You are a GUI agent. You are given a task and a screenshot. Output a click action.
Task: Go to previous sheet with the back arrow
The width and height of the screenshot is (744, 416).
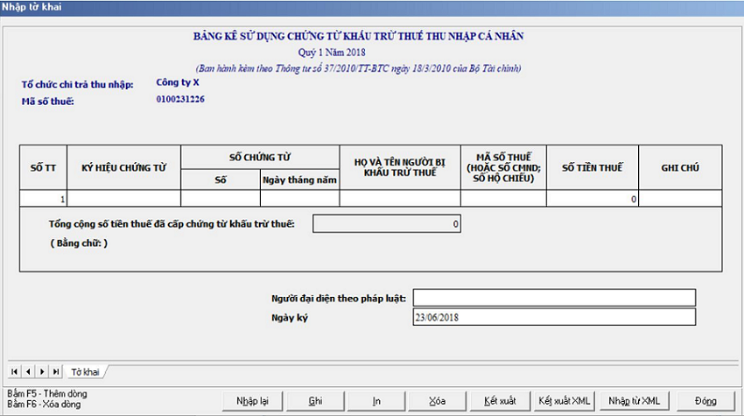(x=28, y=372)
